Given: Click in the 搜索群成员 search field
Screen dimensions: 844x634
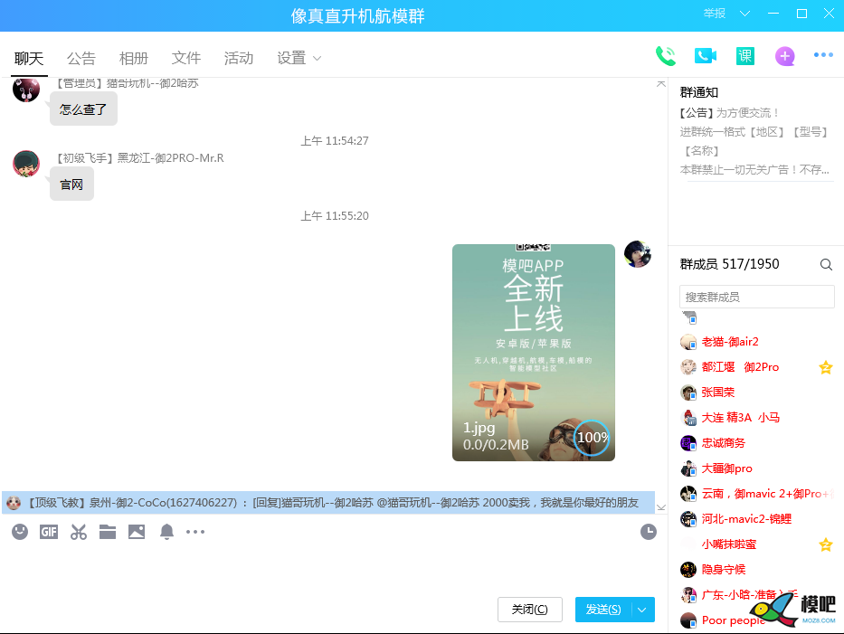Looking at the screenshot, I should click(757, 297).
